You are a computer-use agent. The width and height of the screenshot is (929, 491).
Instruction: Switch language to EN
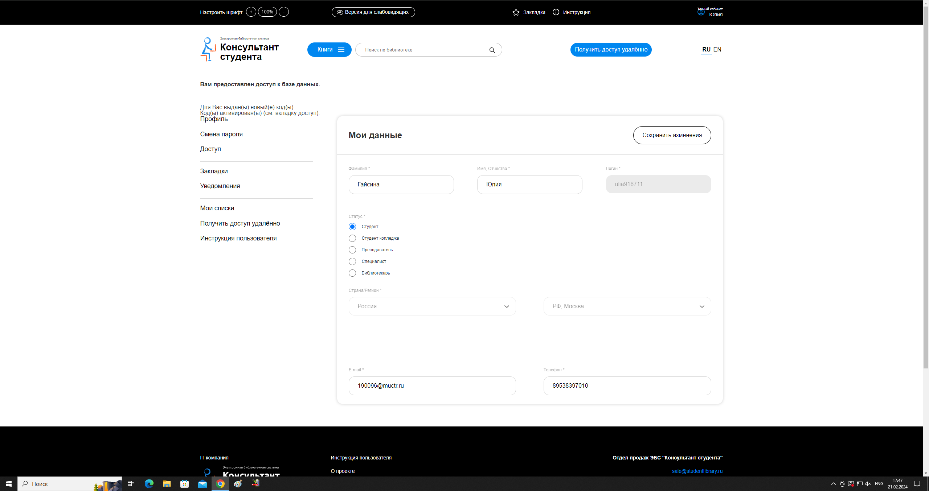coord(717,49)
